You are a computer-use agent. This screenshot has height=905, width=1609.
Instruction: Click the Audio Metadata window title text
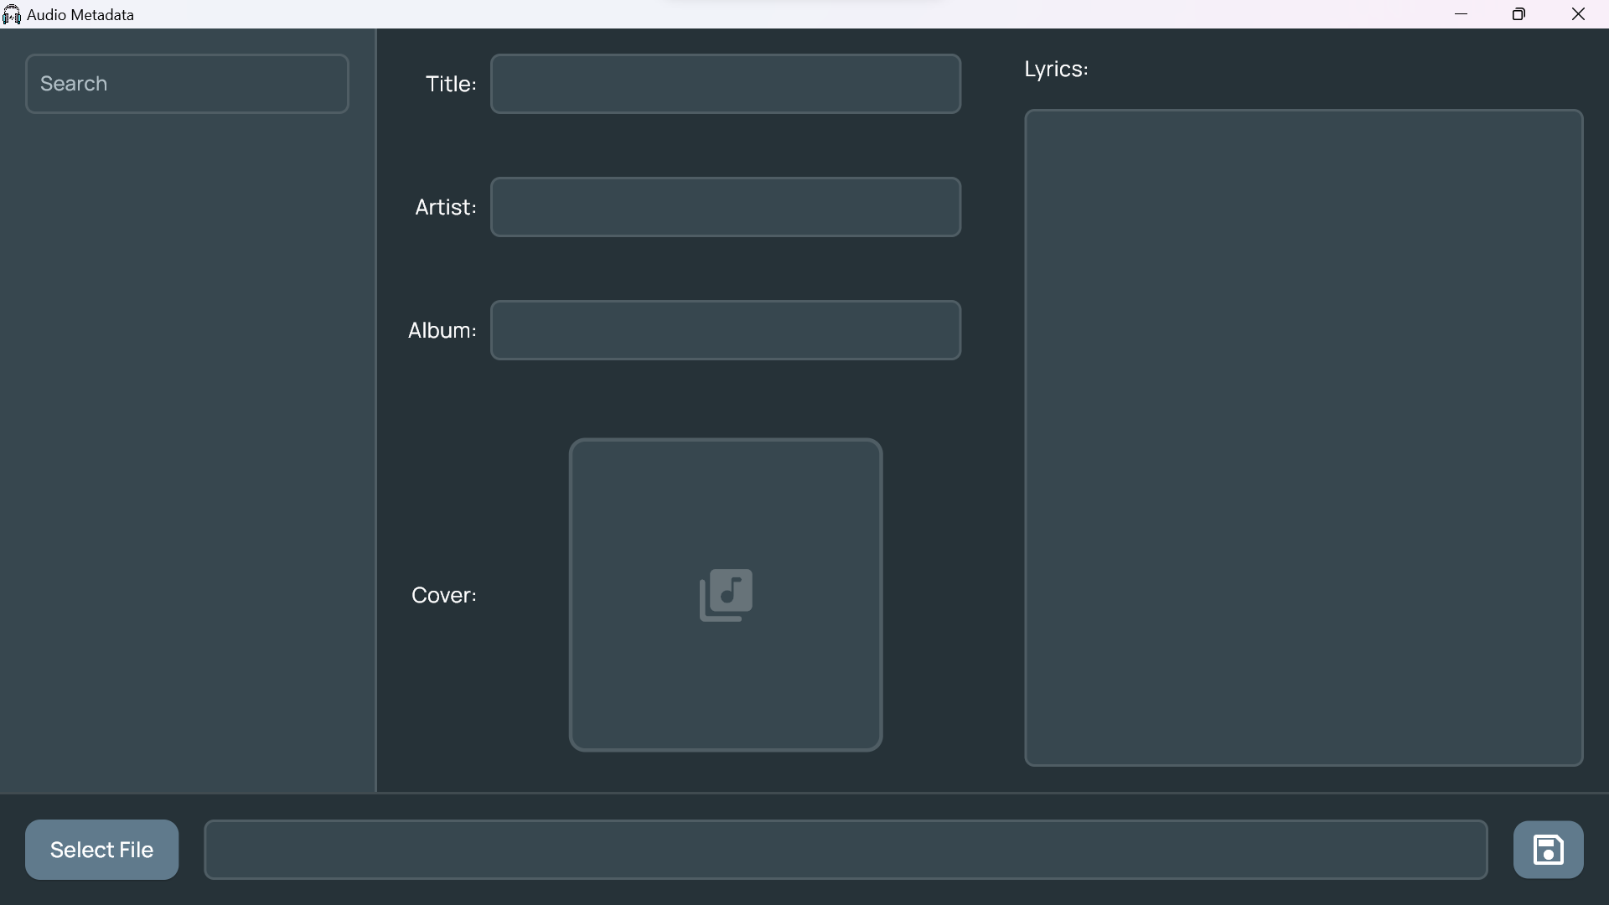tap(80, 15)
